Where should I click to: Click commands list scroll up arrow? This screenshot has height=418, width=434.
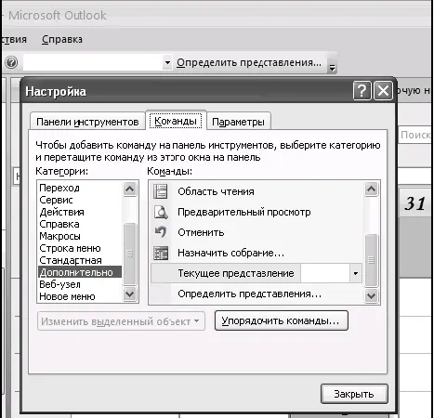pyautogui.click(x=371, y=189)
